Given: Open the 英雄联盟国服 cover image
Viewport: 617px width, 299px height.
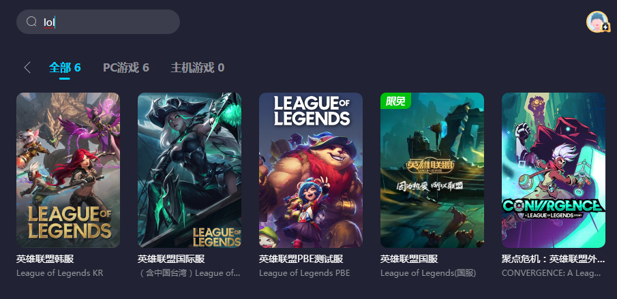Looking at the screenshot, I should point(432,170).
